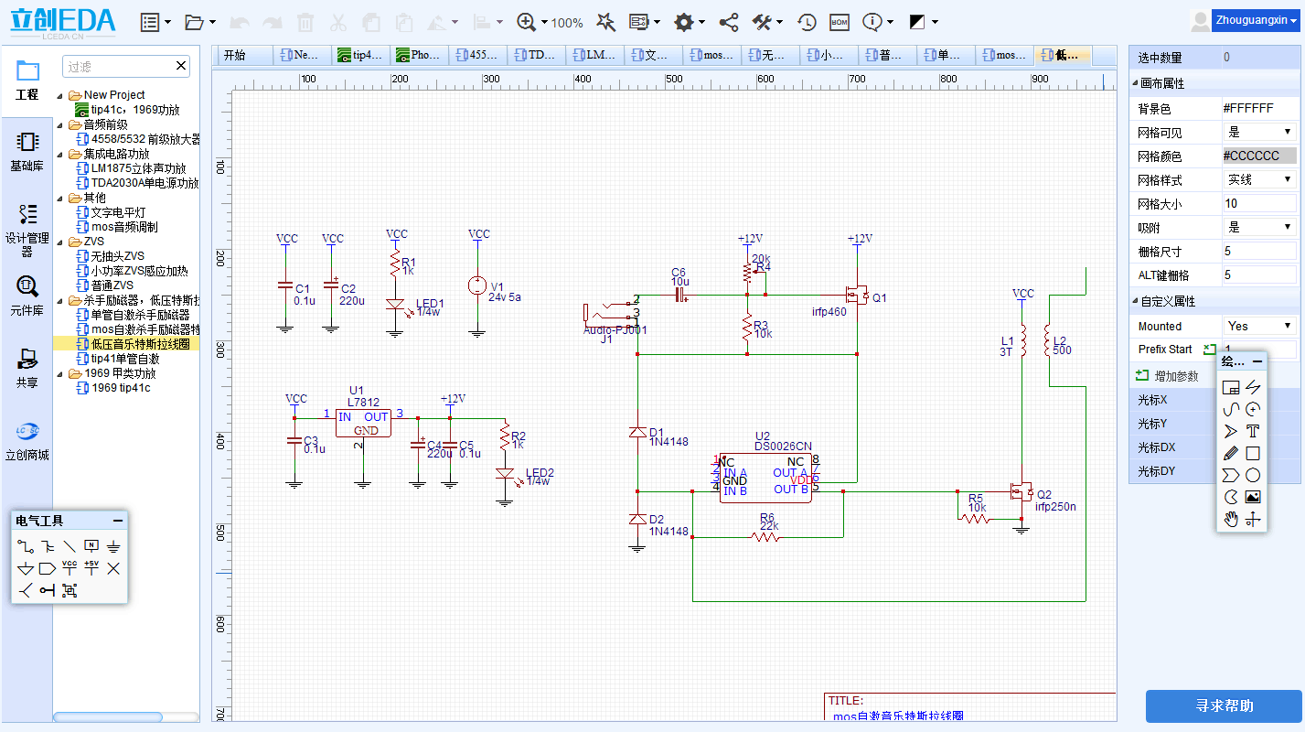Select the pencil freehand draw tool

[x=1231, y=453]
